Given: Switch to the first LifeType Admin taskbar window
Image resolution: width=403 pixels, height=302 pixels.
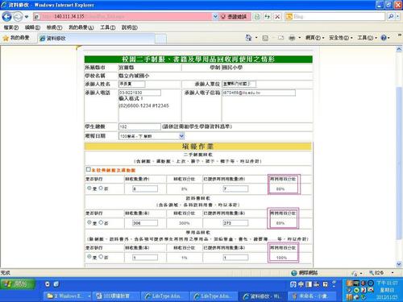Looking at the screenshot, I should tap(166, 296).
